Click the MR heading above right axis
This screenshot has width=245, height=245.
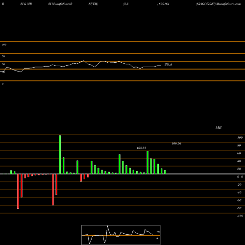[x=219, y=127]
